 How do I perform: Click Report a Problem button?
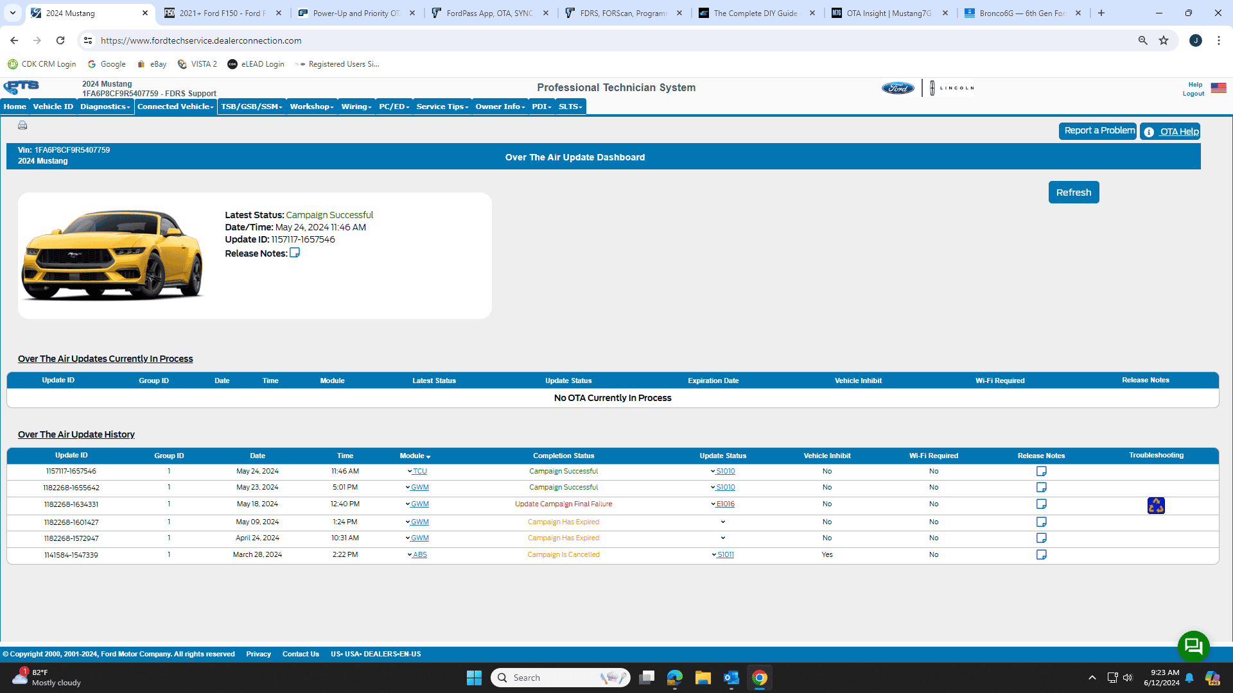pos(1097,131)
